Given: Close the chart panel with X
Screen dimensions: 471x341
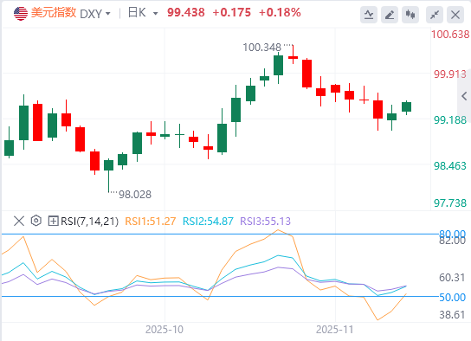Looking at the screenshot, I should pyautogui.click(x=455, y=15).
